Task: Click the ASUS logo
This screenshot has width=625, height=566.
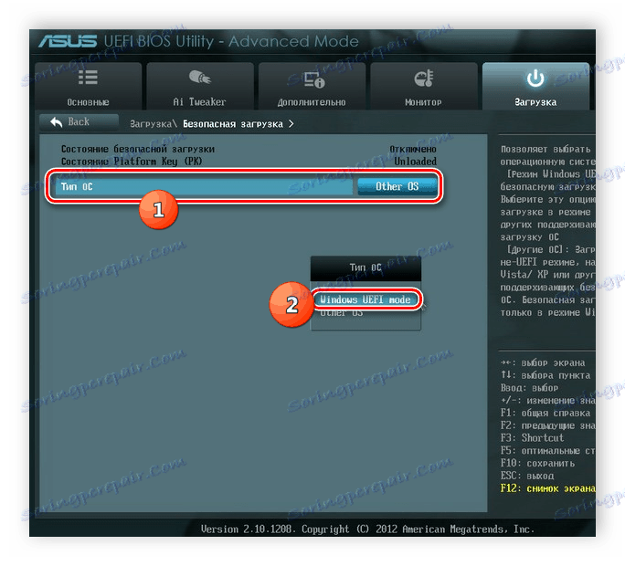Action: tap(68, 41)
